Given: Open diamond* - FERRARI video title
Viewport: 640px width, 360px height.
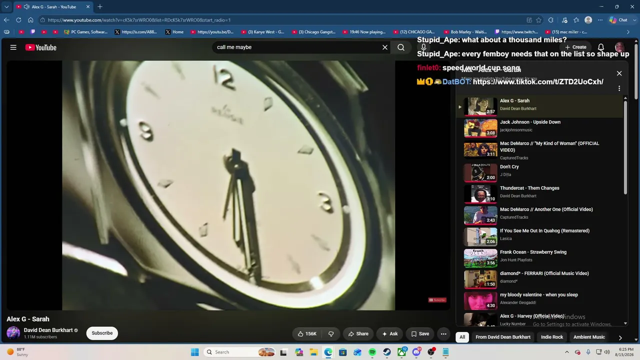Looking at the screenshot, I should pos(544,273).
